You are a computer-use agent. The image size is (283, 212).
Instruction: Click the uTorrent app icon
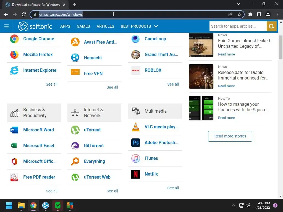[75, 130]
